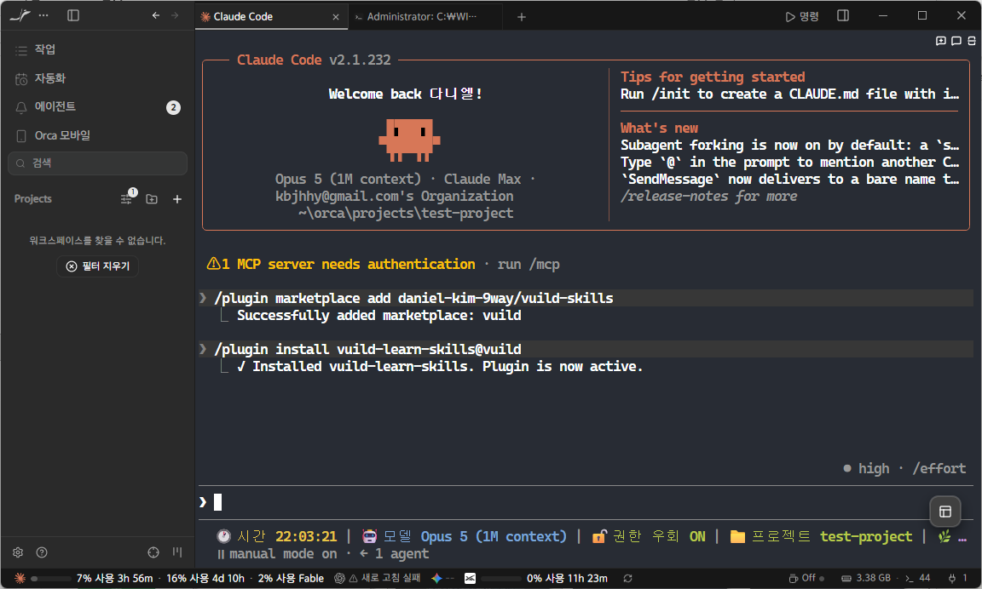Screen dimensions: 982x589
Task: Click the Claude pixel mascot image
Action: 409,140
